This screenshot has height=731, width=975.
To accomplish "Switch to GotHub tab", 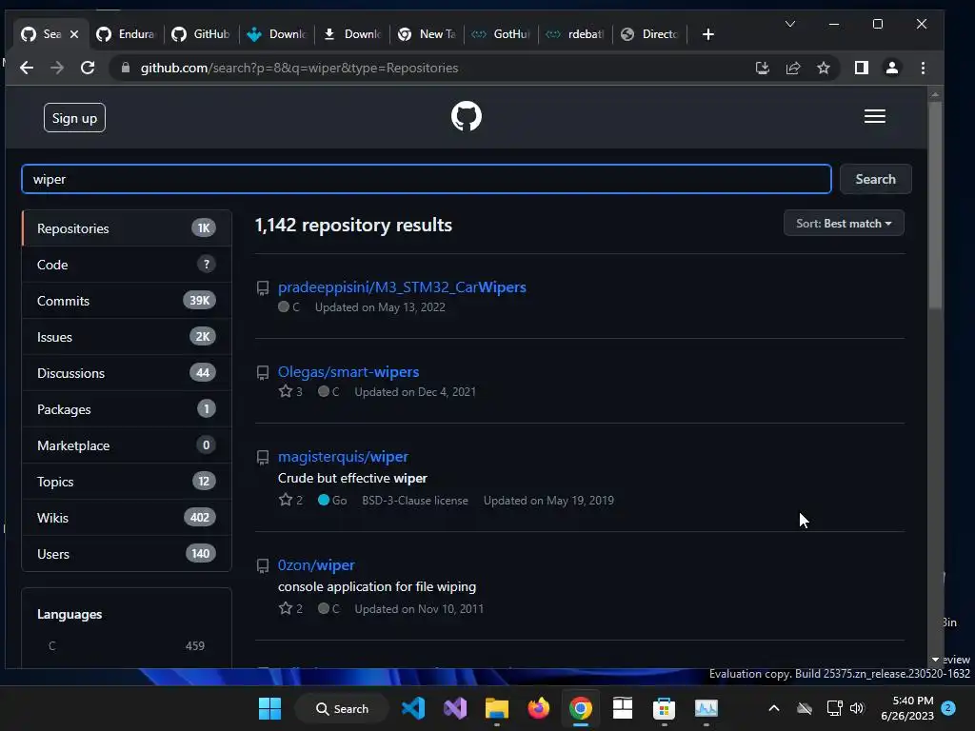I will coord(501,34).
